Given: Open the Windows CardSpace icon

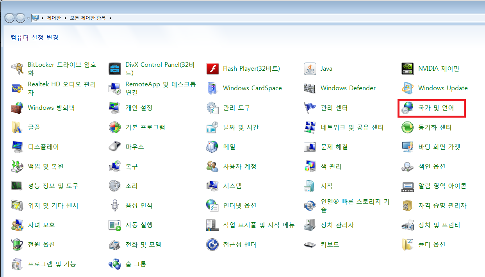Looking at the screenshot, I should [x=212, y=88].
